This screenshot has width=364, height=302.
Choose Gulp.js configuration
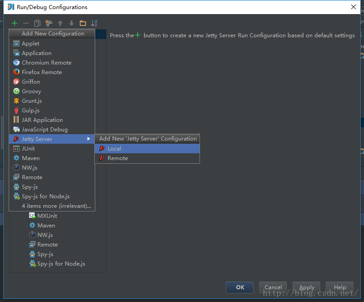[x=52, y=111]
